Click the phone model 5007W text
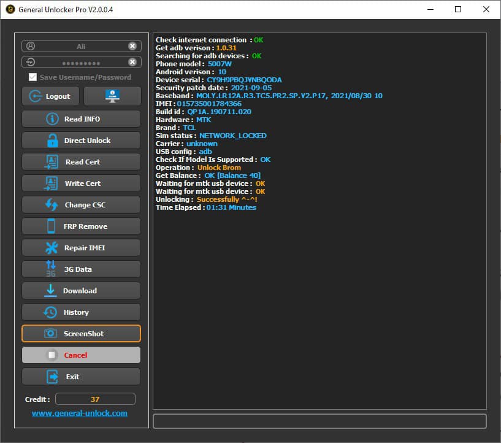This screenshot has width=501, height=443. click(x=220, y=64)
